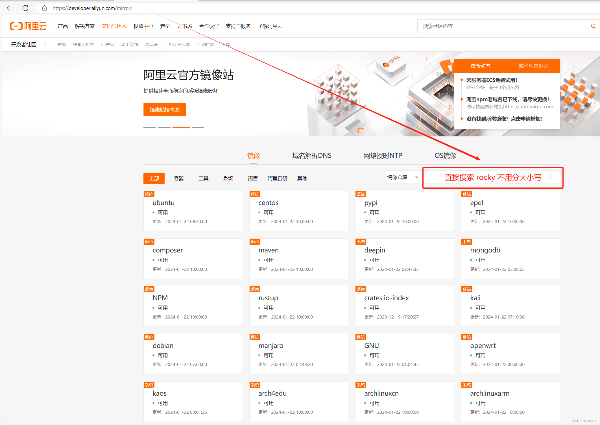Switch to OS镜像 tab

(445, 156)
